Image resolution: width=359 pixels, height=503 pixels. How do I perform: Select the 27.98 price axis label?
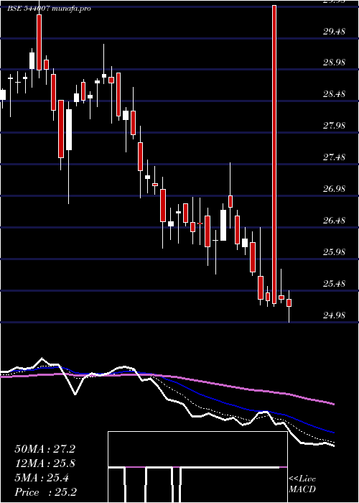coord(334,126)
